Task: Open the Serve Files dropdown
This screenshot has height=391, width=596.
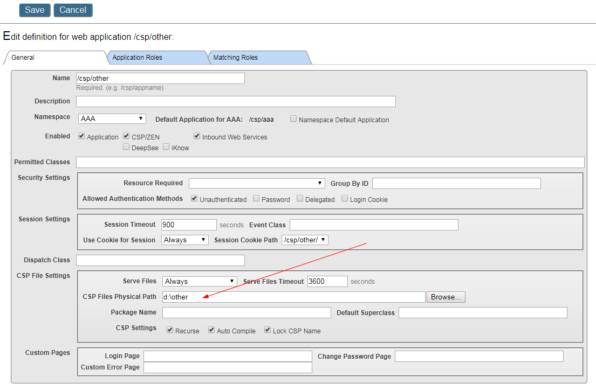Action: click(200, 281)
